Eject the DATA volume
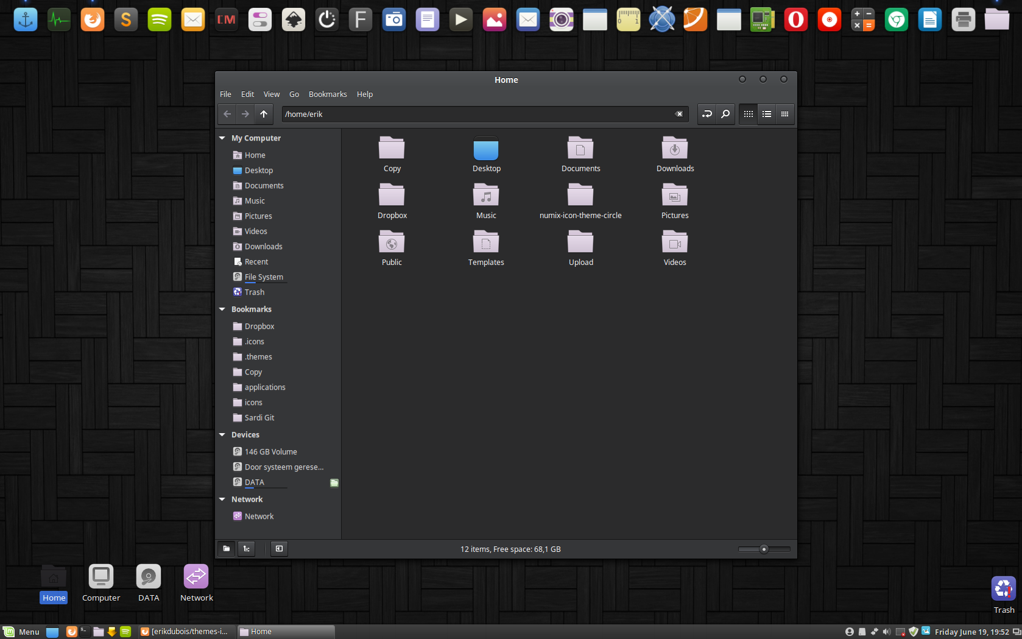Image resolution: width=1022 pixels, height=639 pixels. click(x=334, y=483)
